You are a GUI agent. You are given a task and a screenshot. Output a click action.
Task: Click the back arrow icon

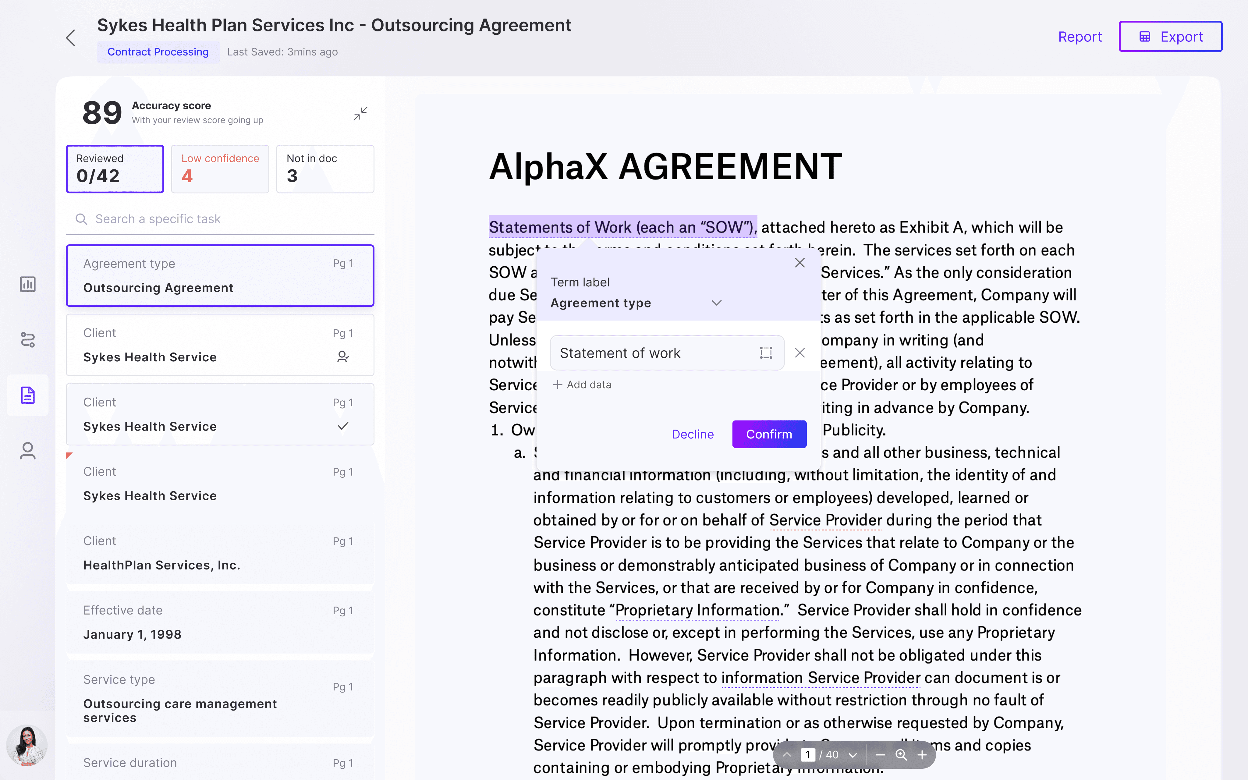coord(71,38)
